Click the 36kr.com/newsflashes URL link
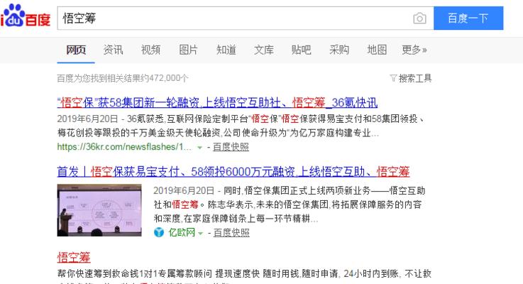523x284 pixels. pos(124,147)
